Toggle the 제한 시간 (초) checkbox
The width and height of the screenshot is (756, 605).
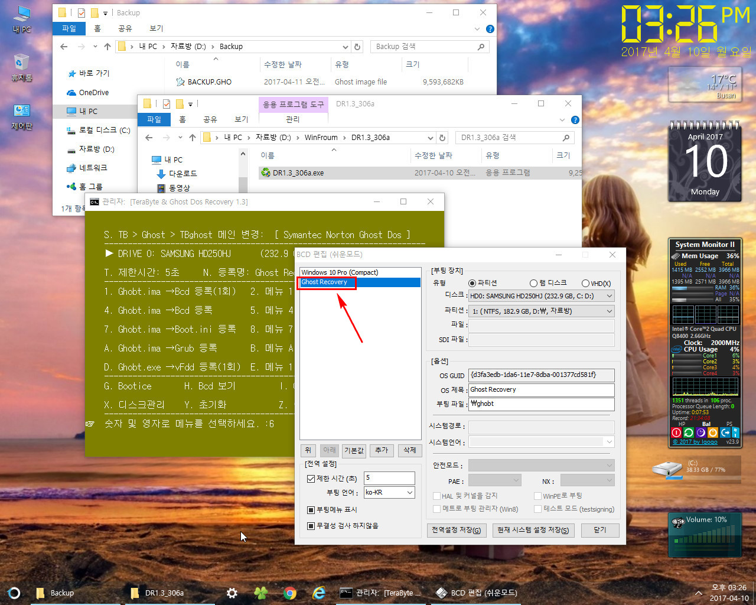(x=311, y=479)
